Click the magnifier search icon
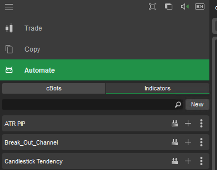This screenshot has height=170, width=217. (x=178, y=104)
